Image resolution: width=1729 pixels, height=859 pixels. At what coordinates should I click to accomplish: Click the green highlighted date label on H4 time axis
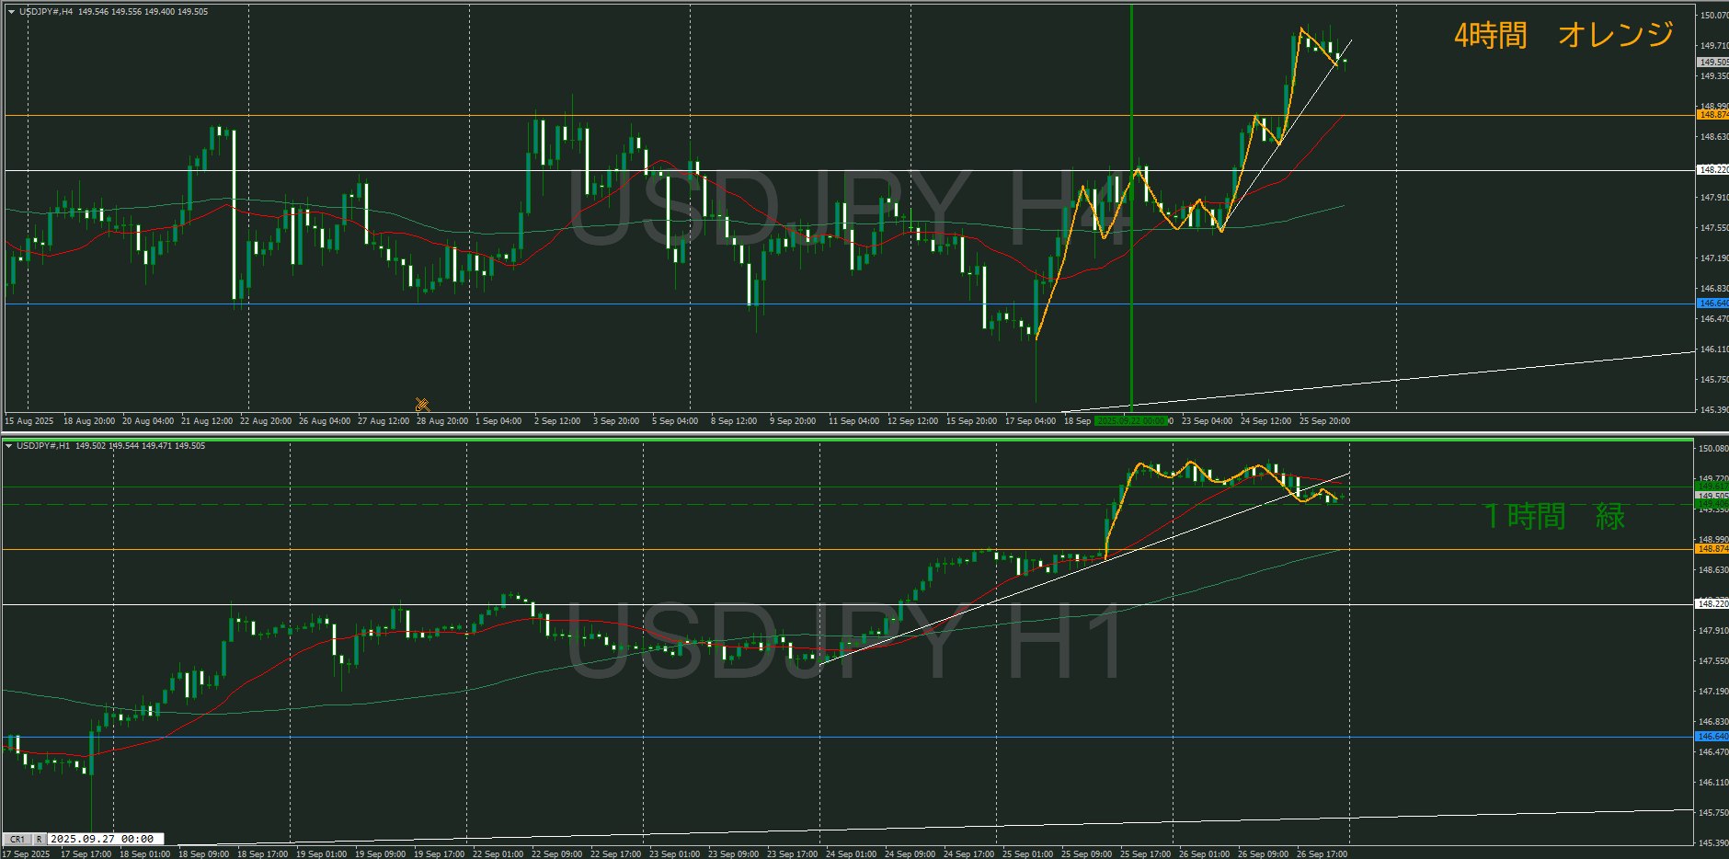point(1131,421)
